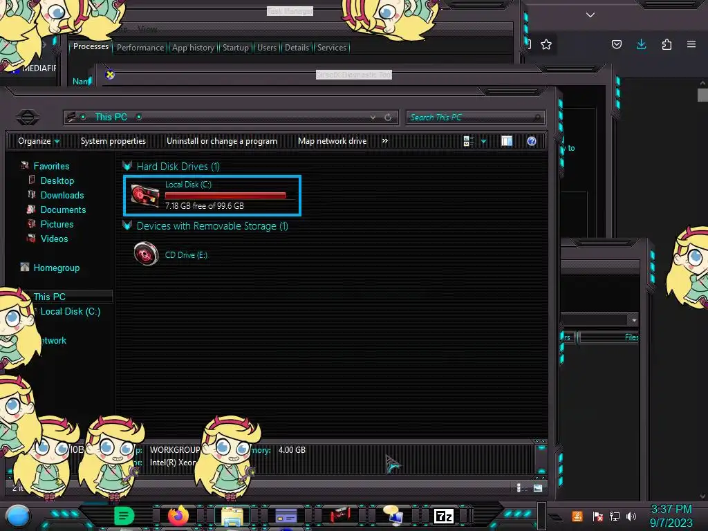
Task: Open the Help icon in Explorer toolbar
Action: click(532, 141)
